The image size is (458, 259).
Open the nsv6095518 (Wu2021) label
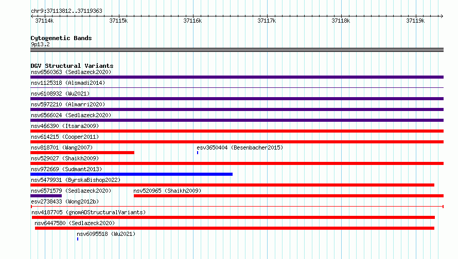(x=106, y=234)
